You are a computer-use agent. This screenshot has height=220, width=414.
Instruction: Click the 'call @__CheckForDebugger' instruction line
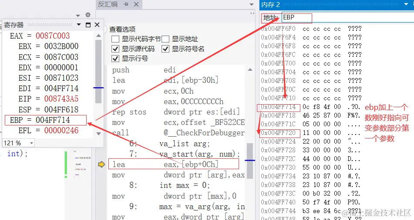click(178, 133)
